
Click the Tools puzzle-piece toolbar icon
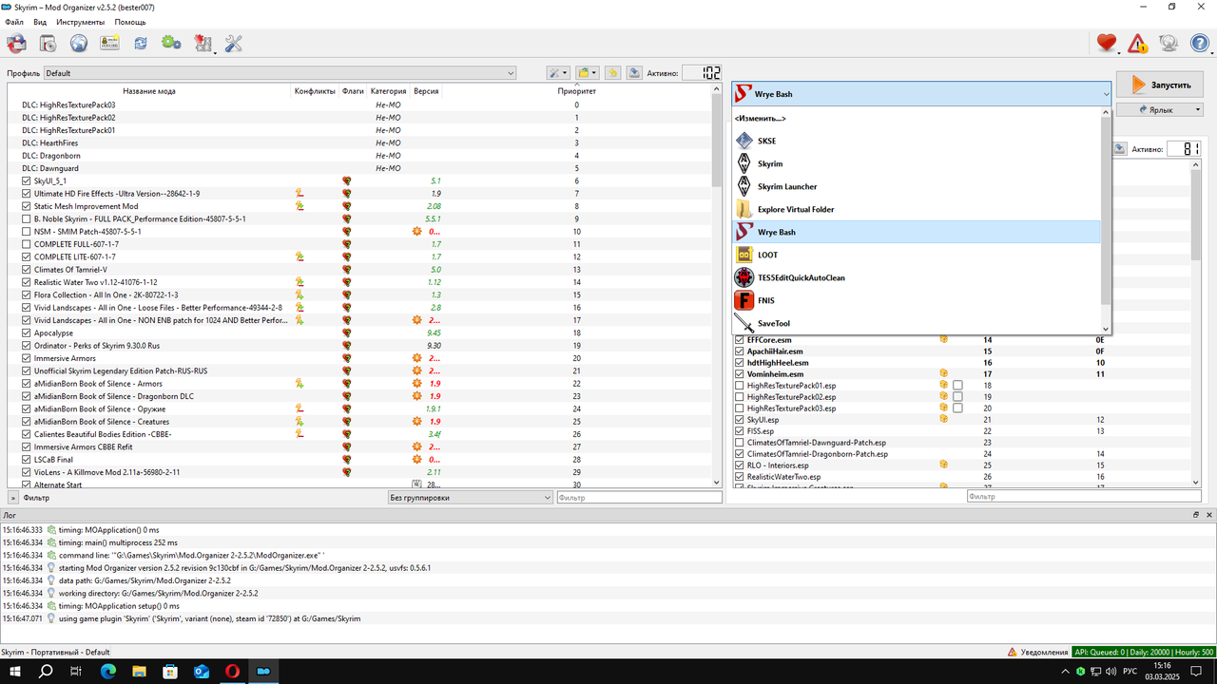(x=203, y=44)
